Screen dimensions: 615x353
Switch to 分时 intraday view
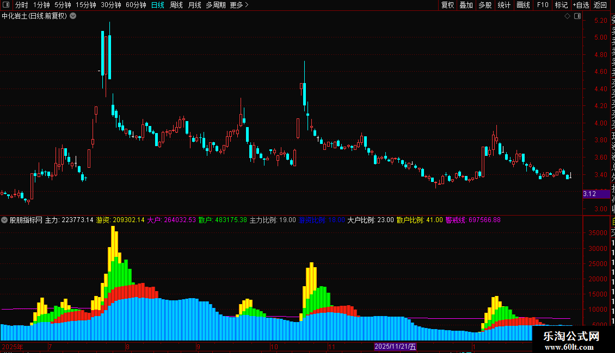22,5
